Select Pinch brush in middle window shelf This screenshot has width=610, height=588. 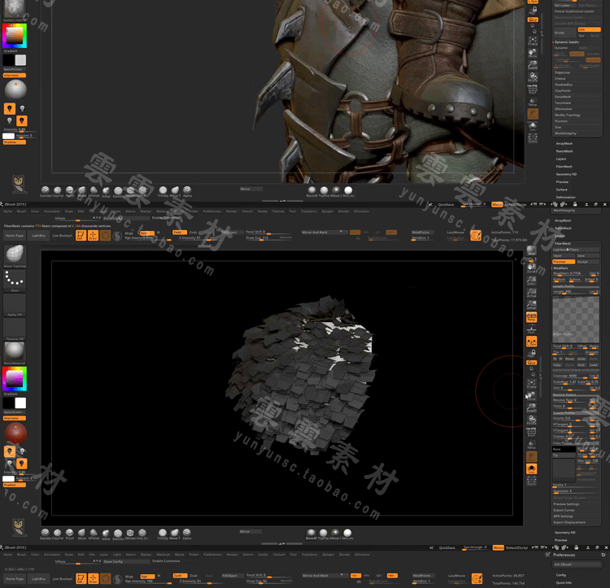pyautogui.click(x=70, y=534)
